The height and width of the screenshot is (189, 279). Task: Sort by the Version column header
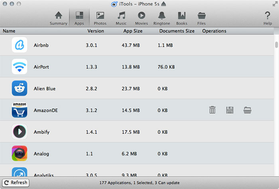click(x=96, y=31)
